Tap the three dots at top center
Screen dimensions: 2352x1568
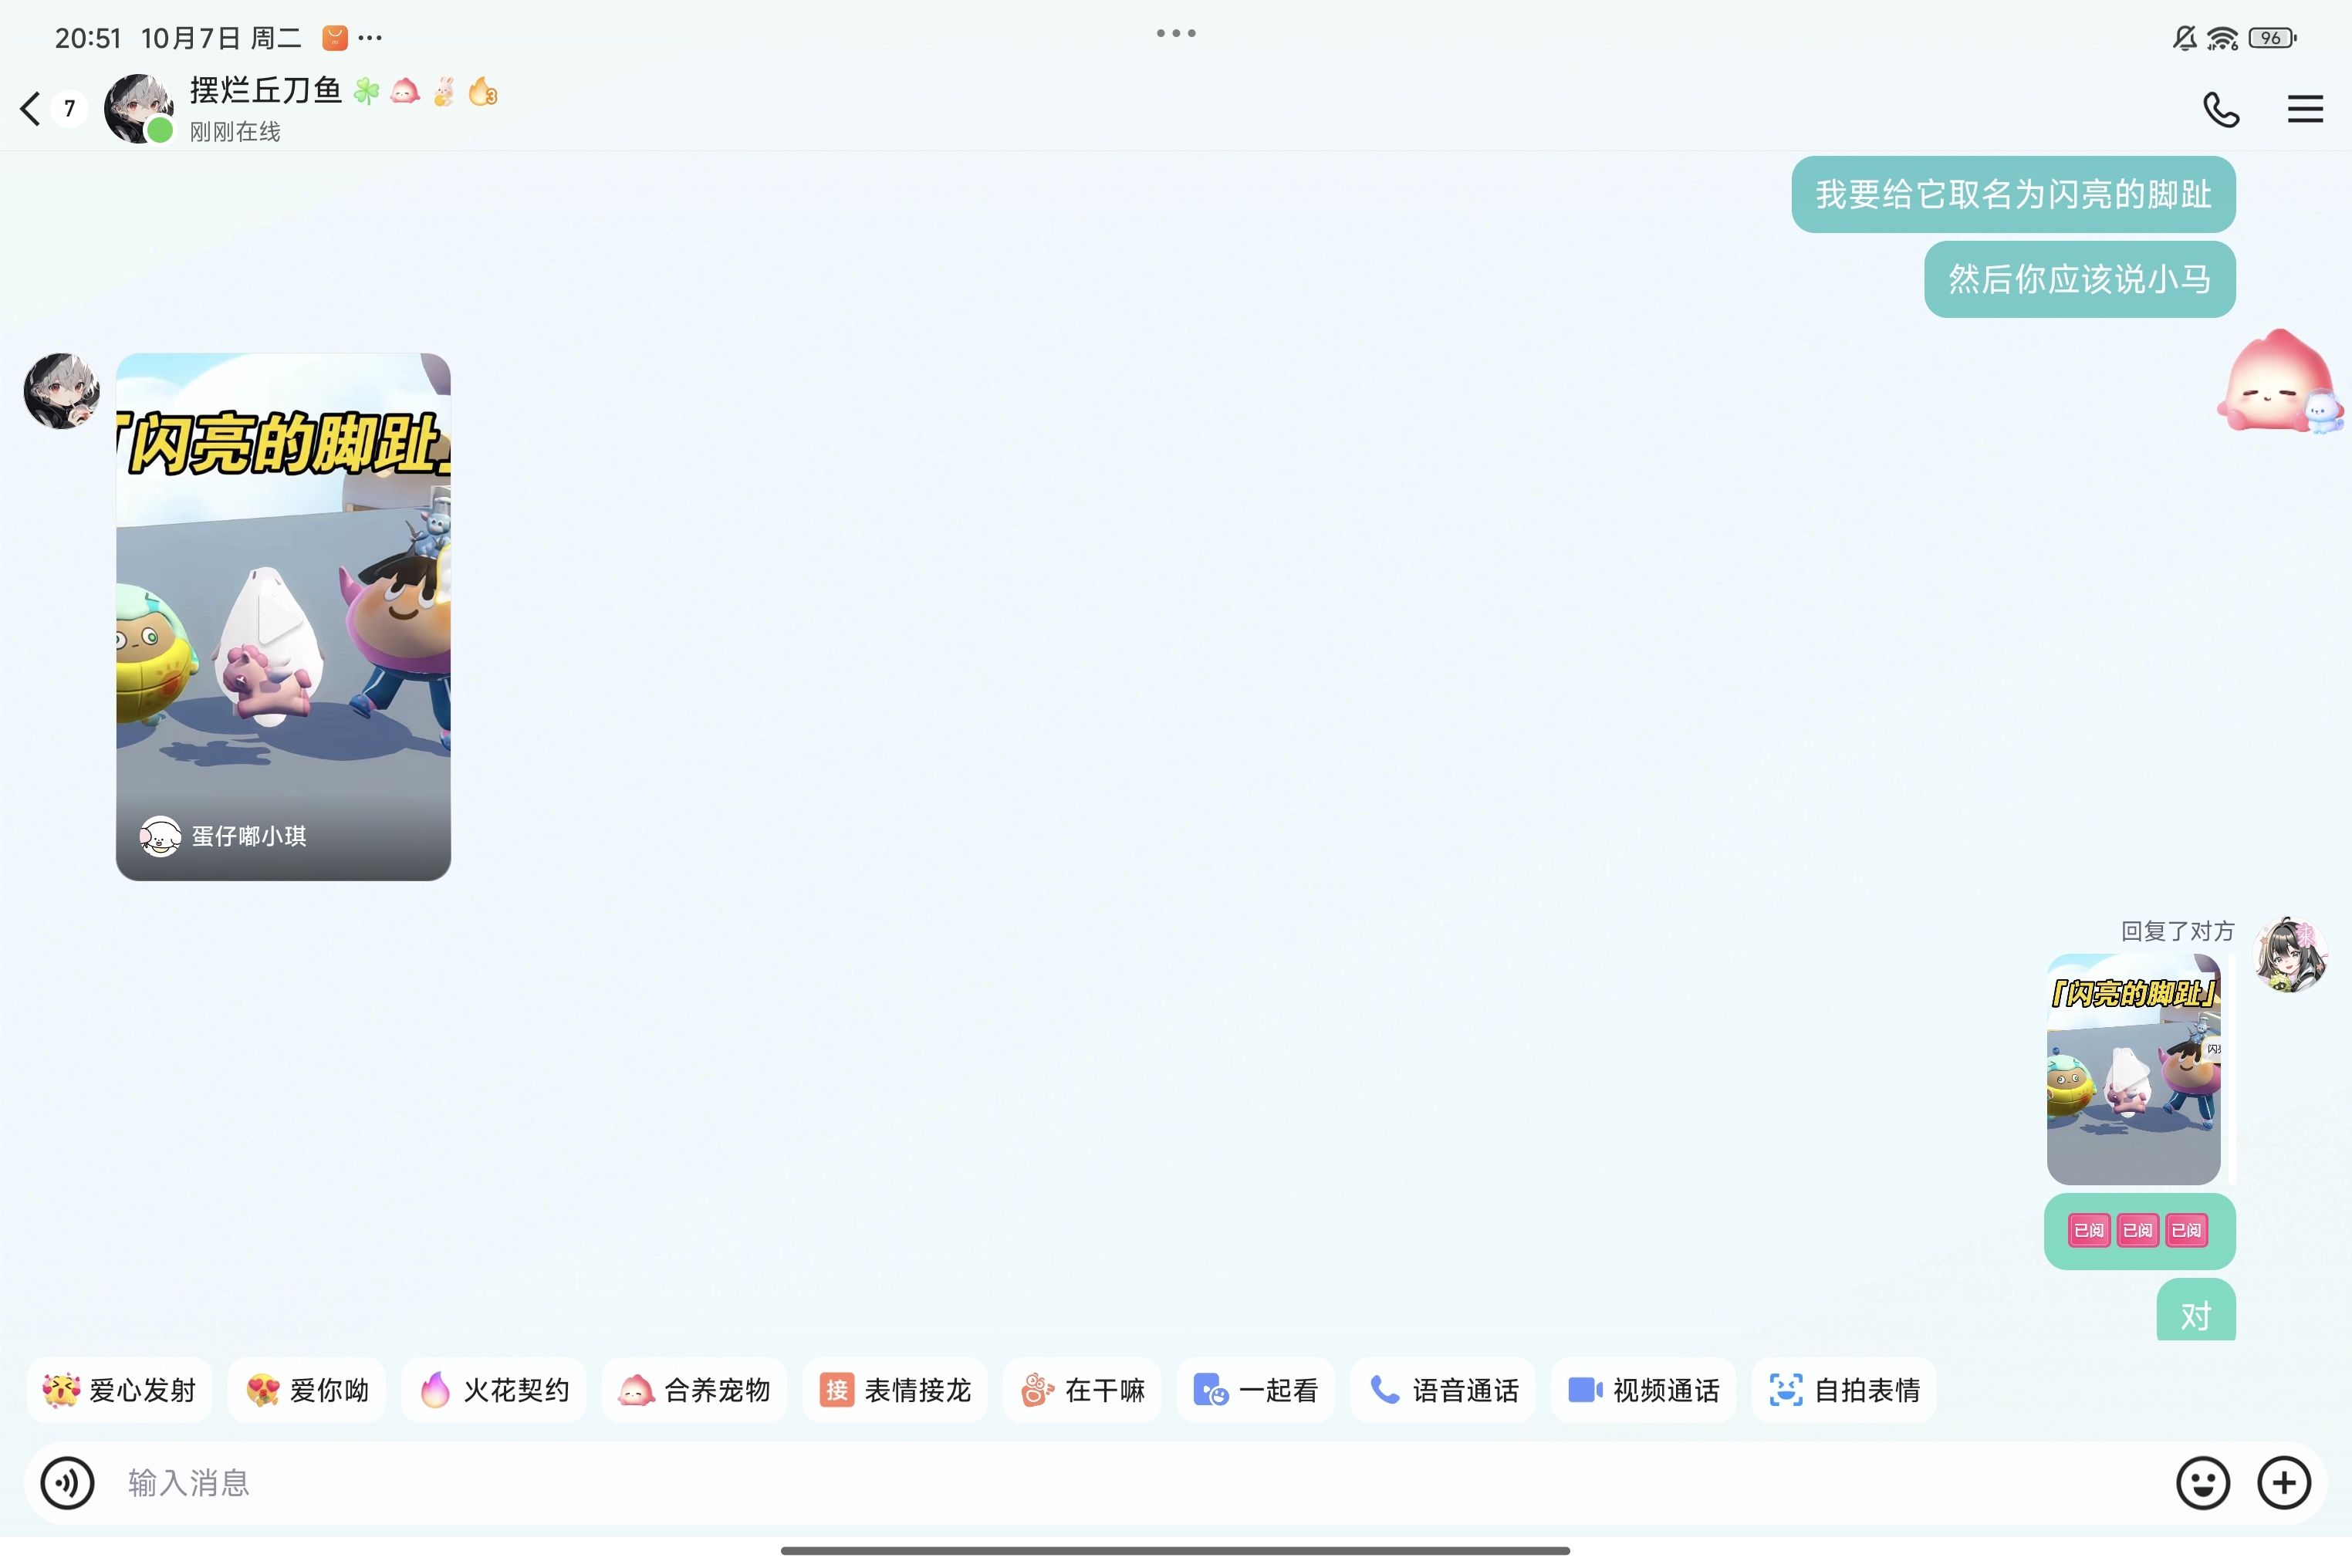(x=1176, y=33)
